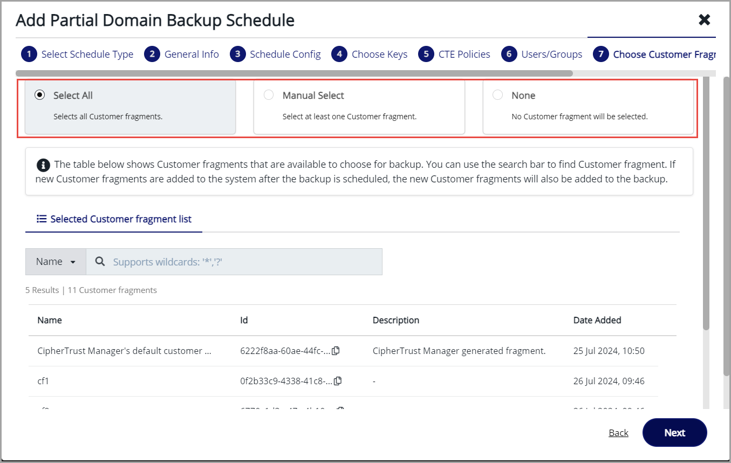The height and width of the screenshot is (463, 731).
Task: Click the list icon beside Selected Customer fragment list
Action: (x=42, y=219)
